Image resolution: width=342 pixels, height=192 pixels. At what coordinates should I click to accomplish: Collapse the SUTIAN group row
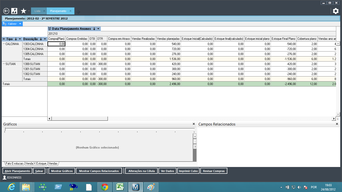4,64
